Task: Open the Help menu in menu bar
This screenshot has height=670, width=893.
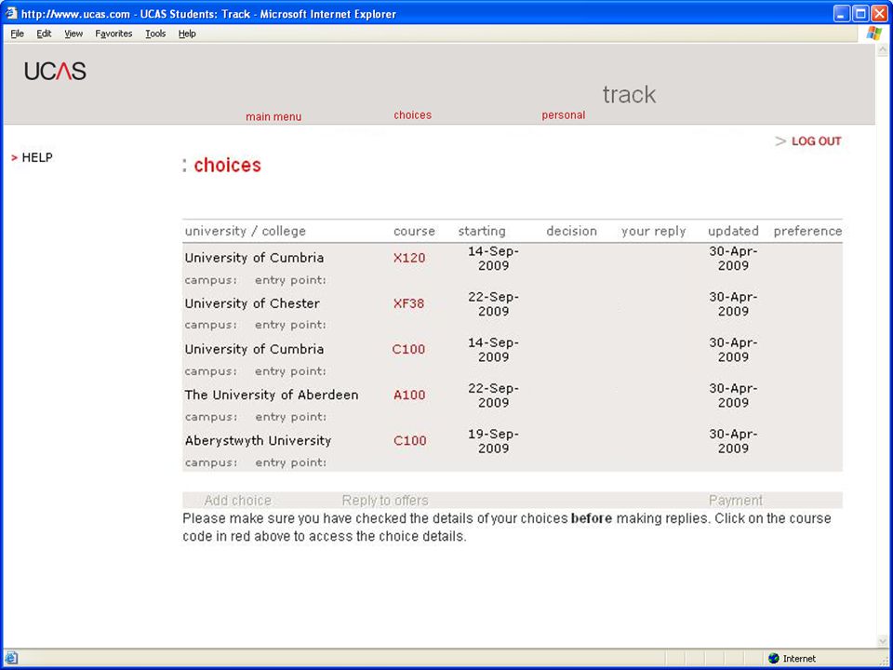Action: tap(187, 33)
